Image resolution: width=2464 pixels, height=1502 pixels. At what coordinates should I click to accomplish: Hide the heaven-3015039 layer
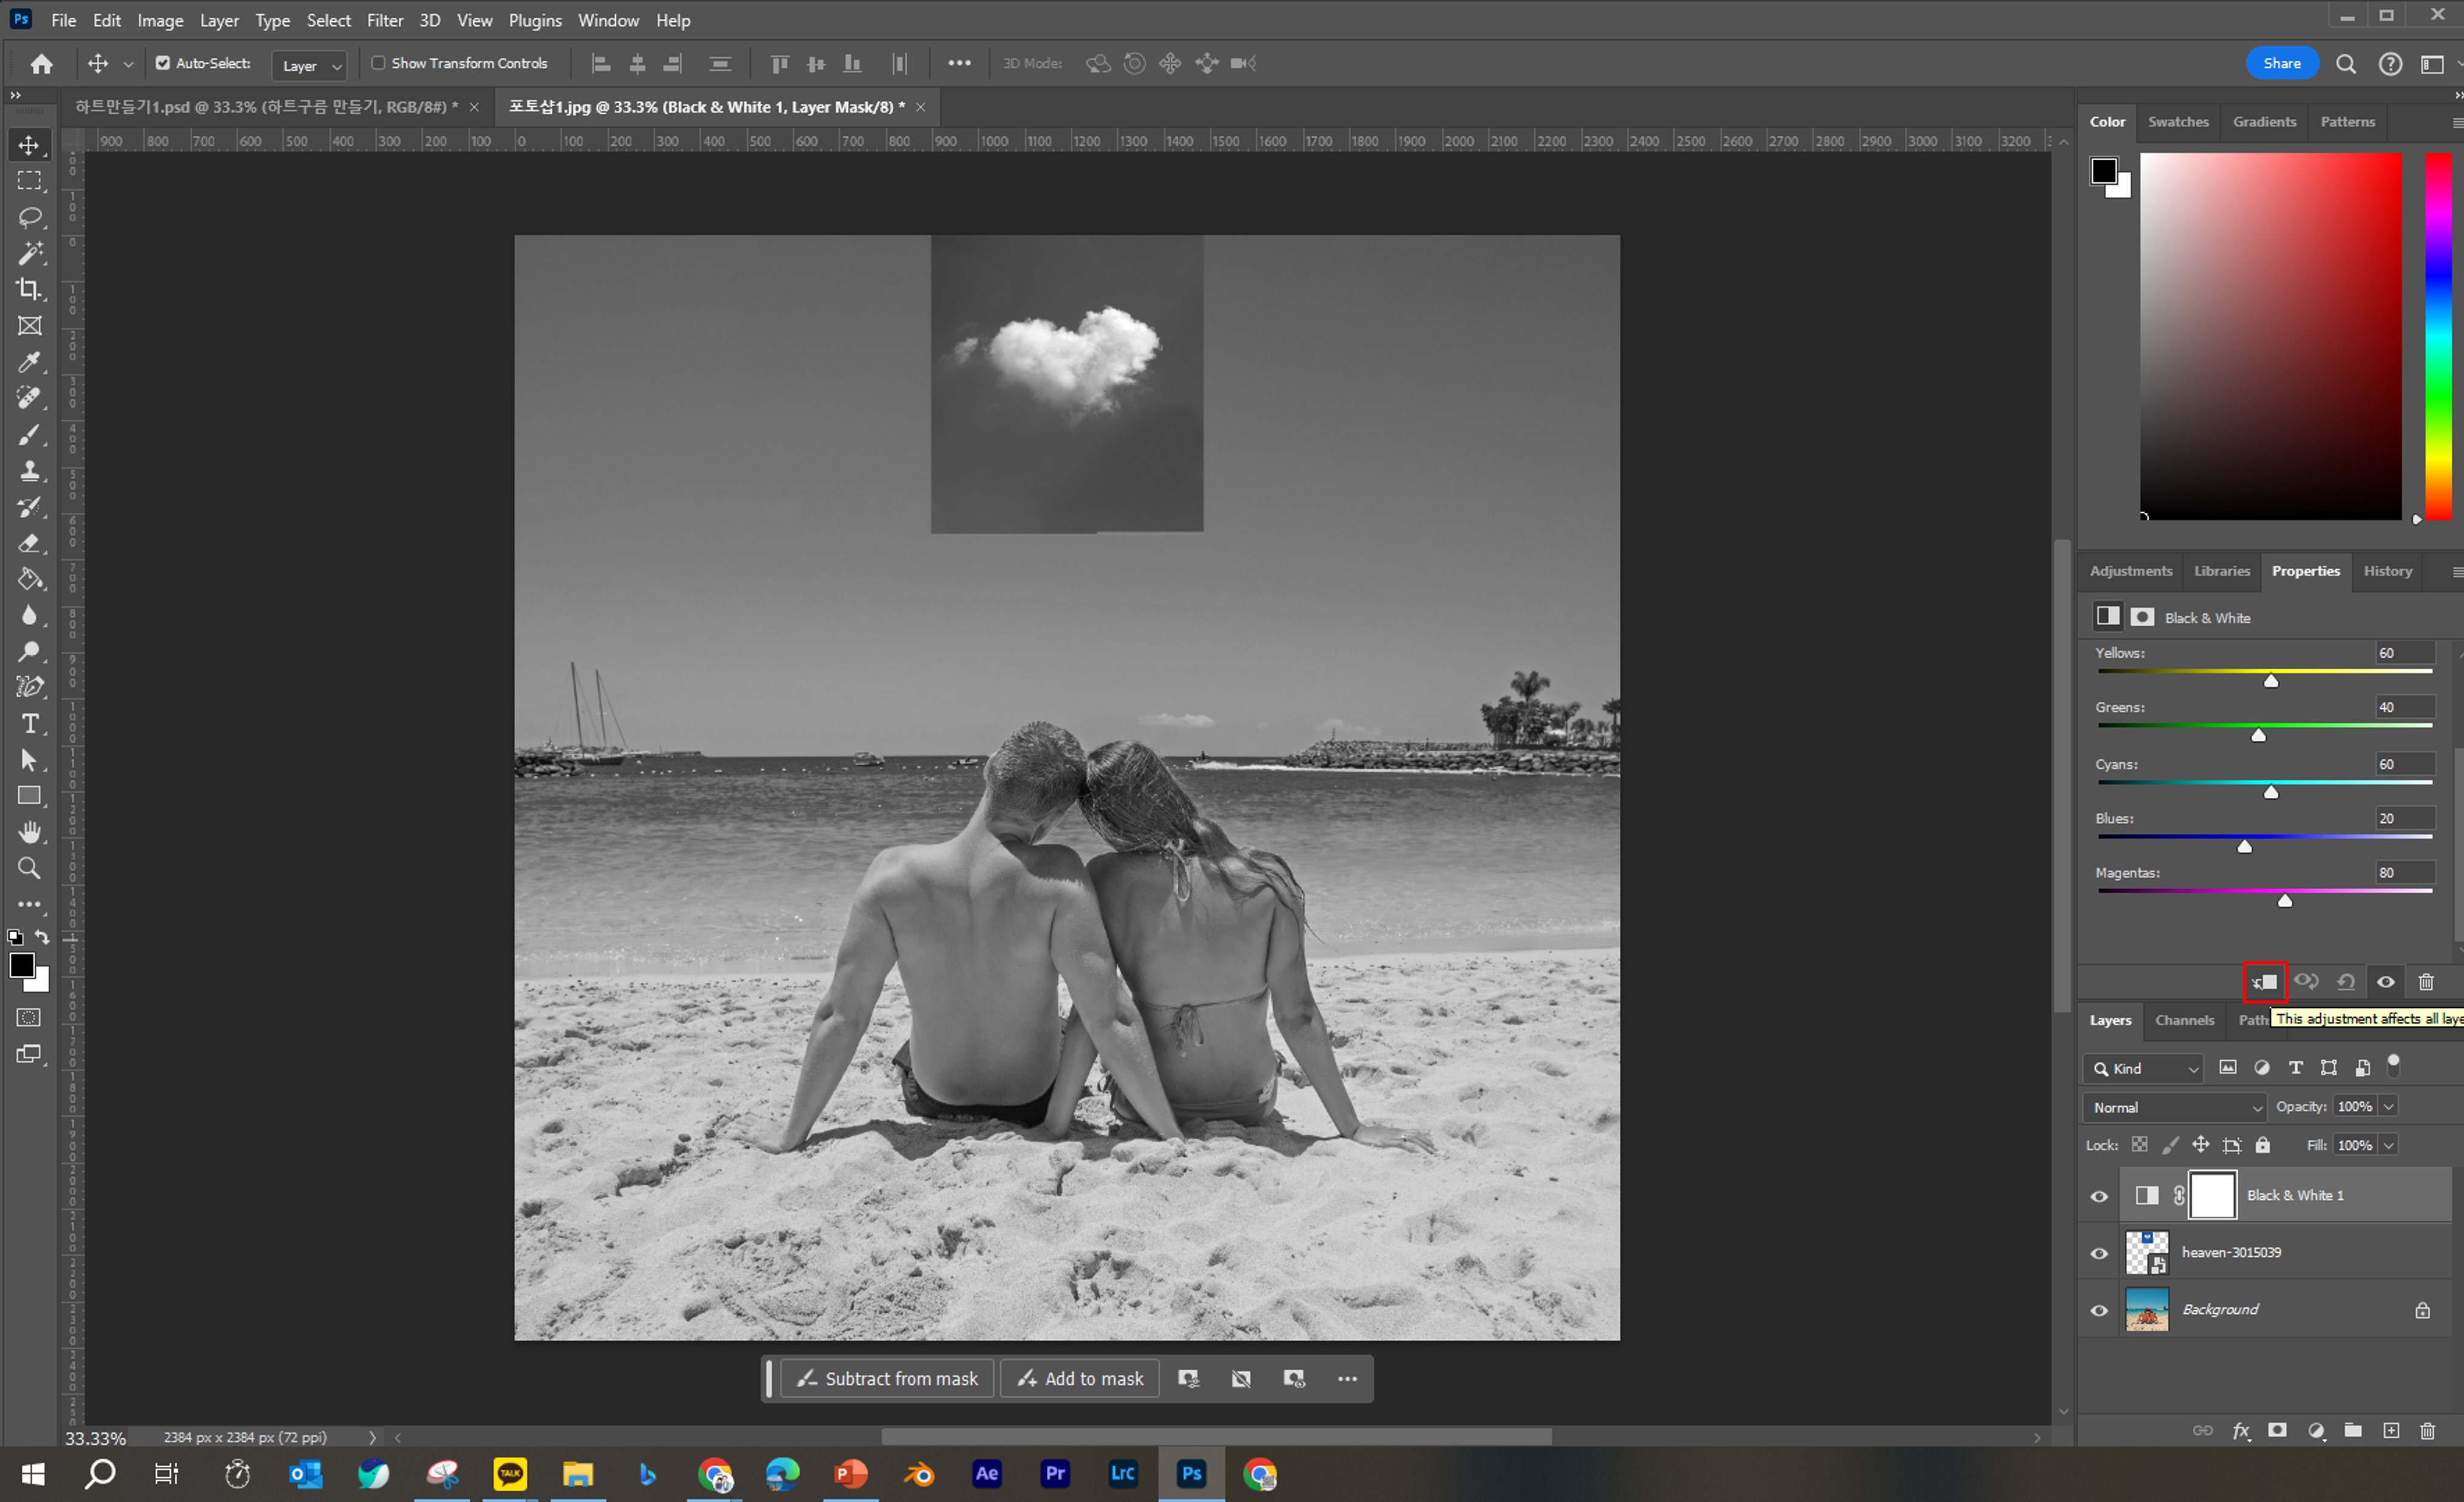click(2099, 1253)
